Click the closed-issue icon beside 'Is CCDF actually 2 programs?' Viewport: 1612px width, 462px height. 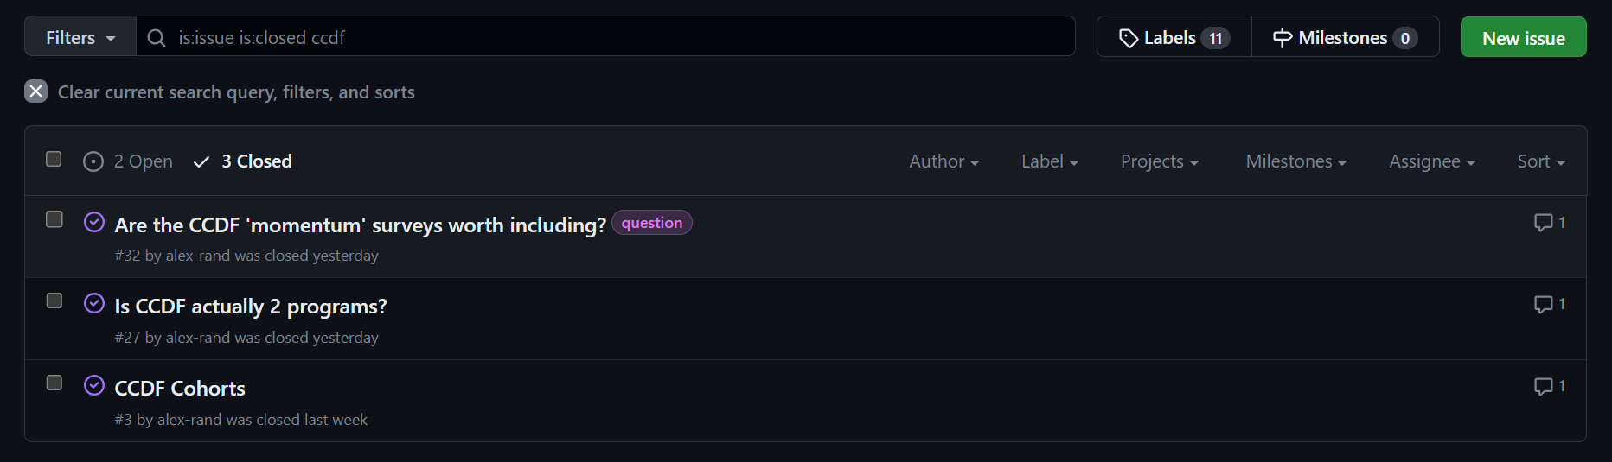94,303
